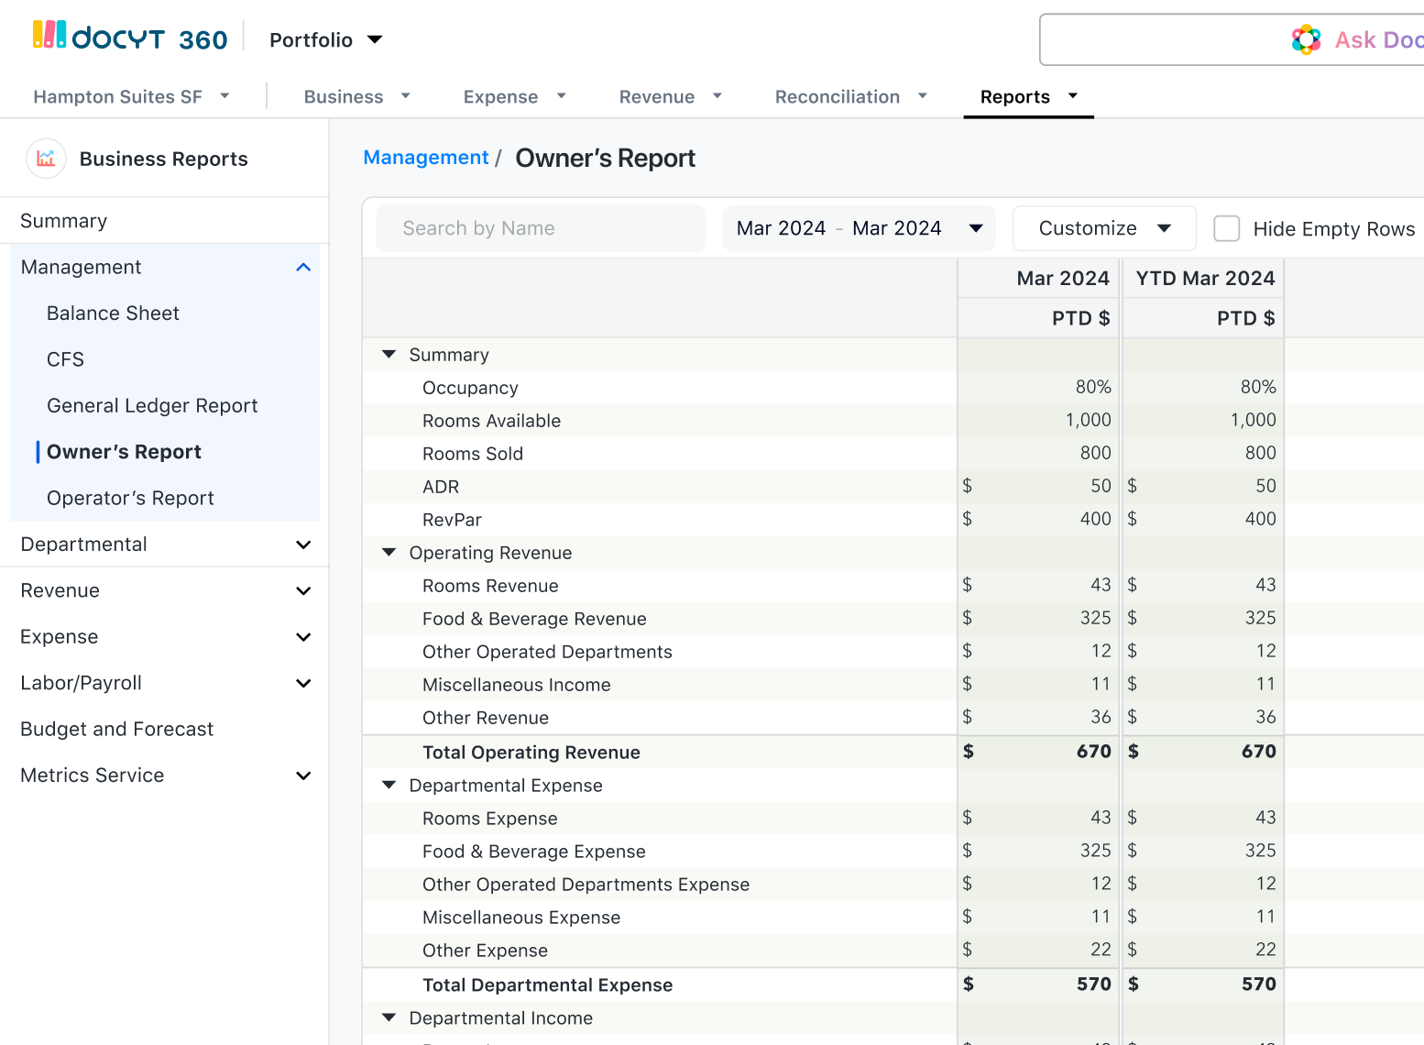Open the Management breadcrumb link
The height and width of the screenshot is (1045, 1424).
425,157
